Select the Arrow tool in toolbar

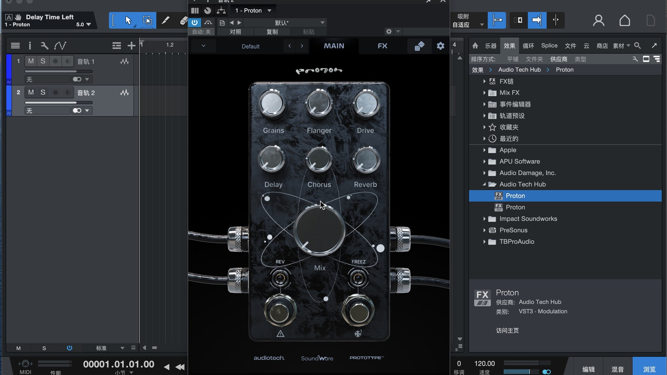click(128, 20)
